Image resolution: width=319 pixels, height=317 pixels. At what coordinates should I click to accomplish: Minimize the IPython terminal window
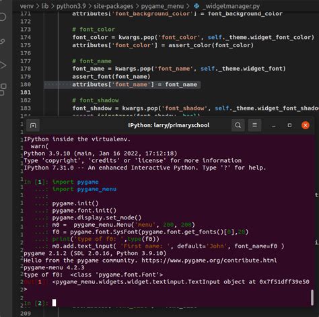pyautogui.click(x=274, y=125)
